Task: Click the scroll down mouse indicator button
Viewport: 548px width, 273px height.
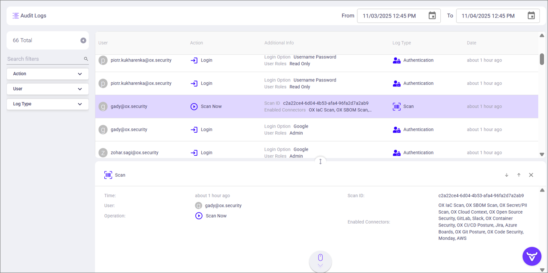Action: click(320, 261)
